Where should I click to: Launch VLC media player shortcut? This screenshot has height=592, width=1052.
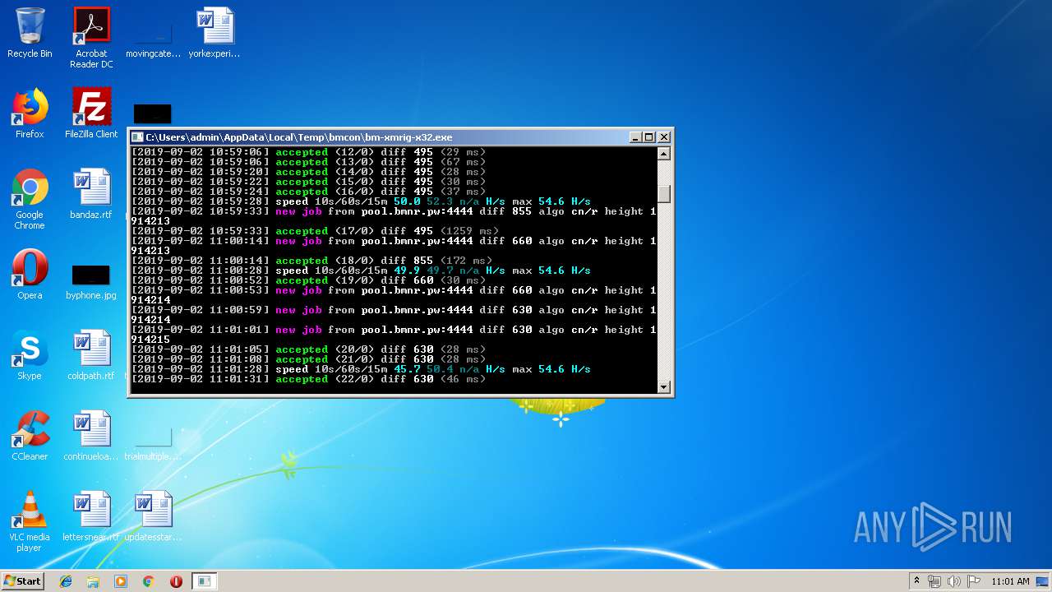pos(30,521)
